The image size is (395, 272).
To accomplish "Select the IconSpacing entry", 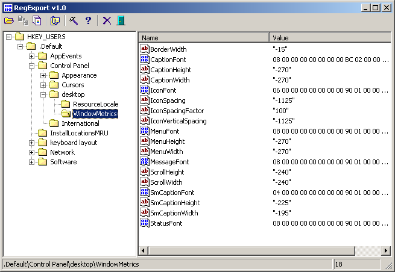I will [x=168, y=100].
